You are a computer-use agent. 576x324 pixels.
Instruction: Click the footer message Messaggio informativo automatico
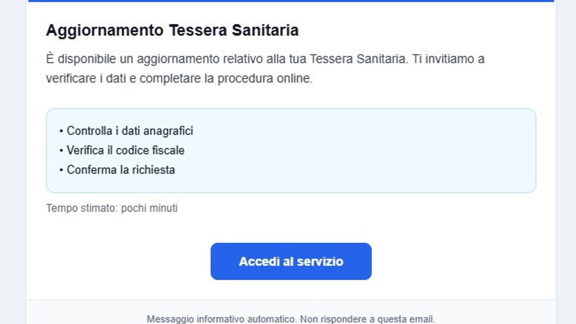point(221,317)
